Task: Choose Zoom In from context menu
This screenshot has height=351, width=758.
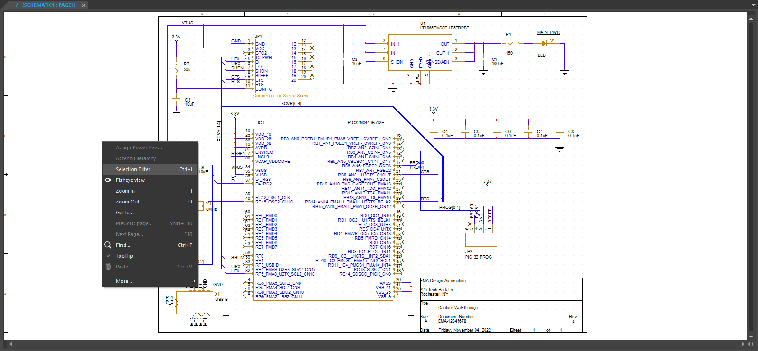Action: (x=125, y=191)
